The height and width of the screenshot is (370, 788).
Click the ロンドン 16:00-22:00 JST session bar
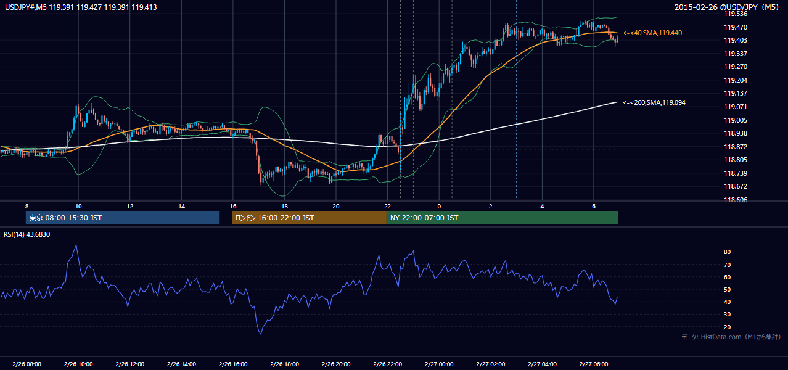click(309, 218)
